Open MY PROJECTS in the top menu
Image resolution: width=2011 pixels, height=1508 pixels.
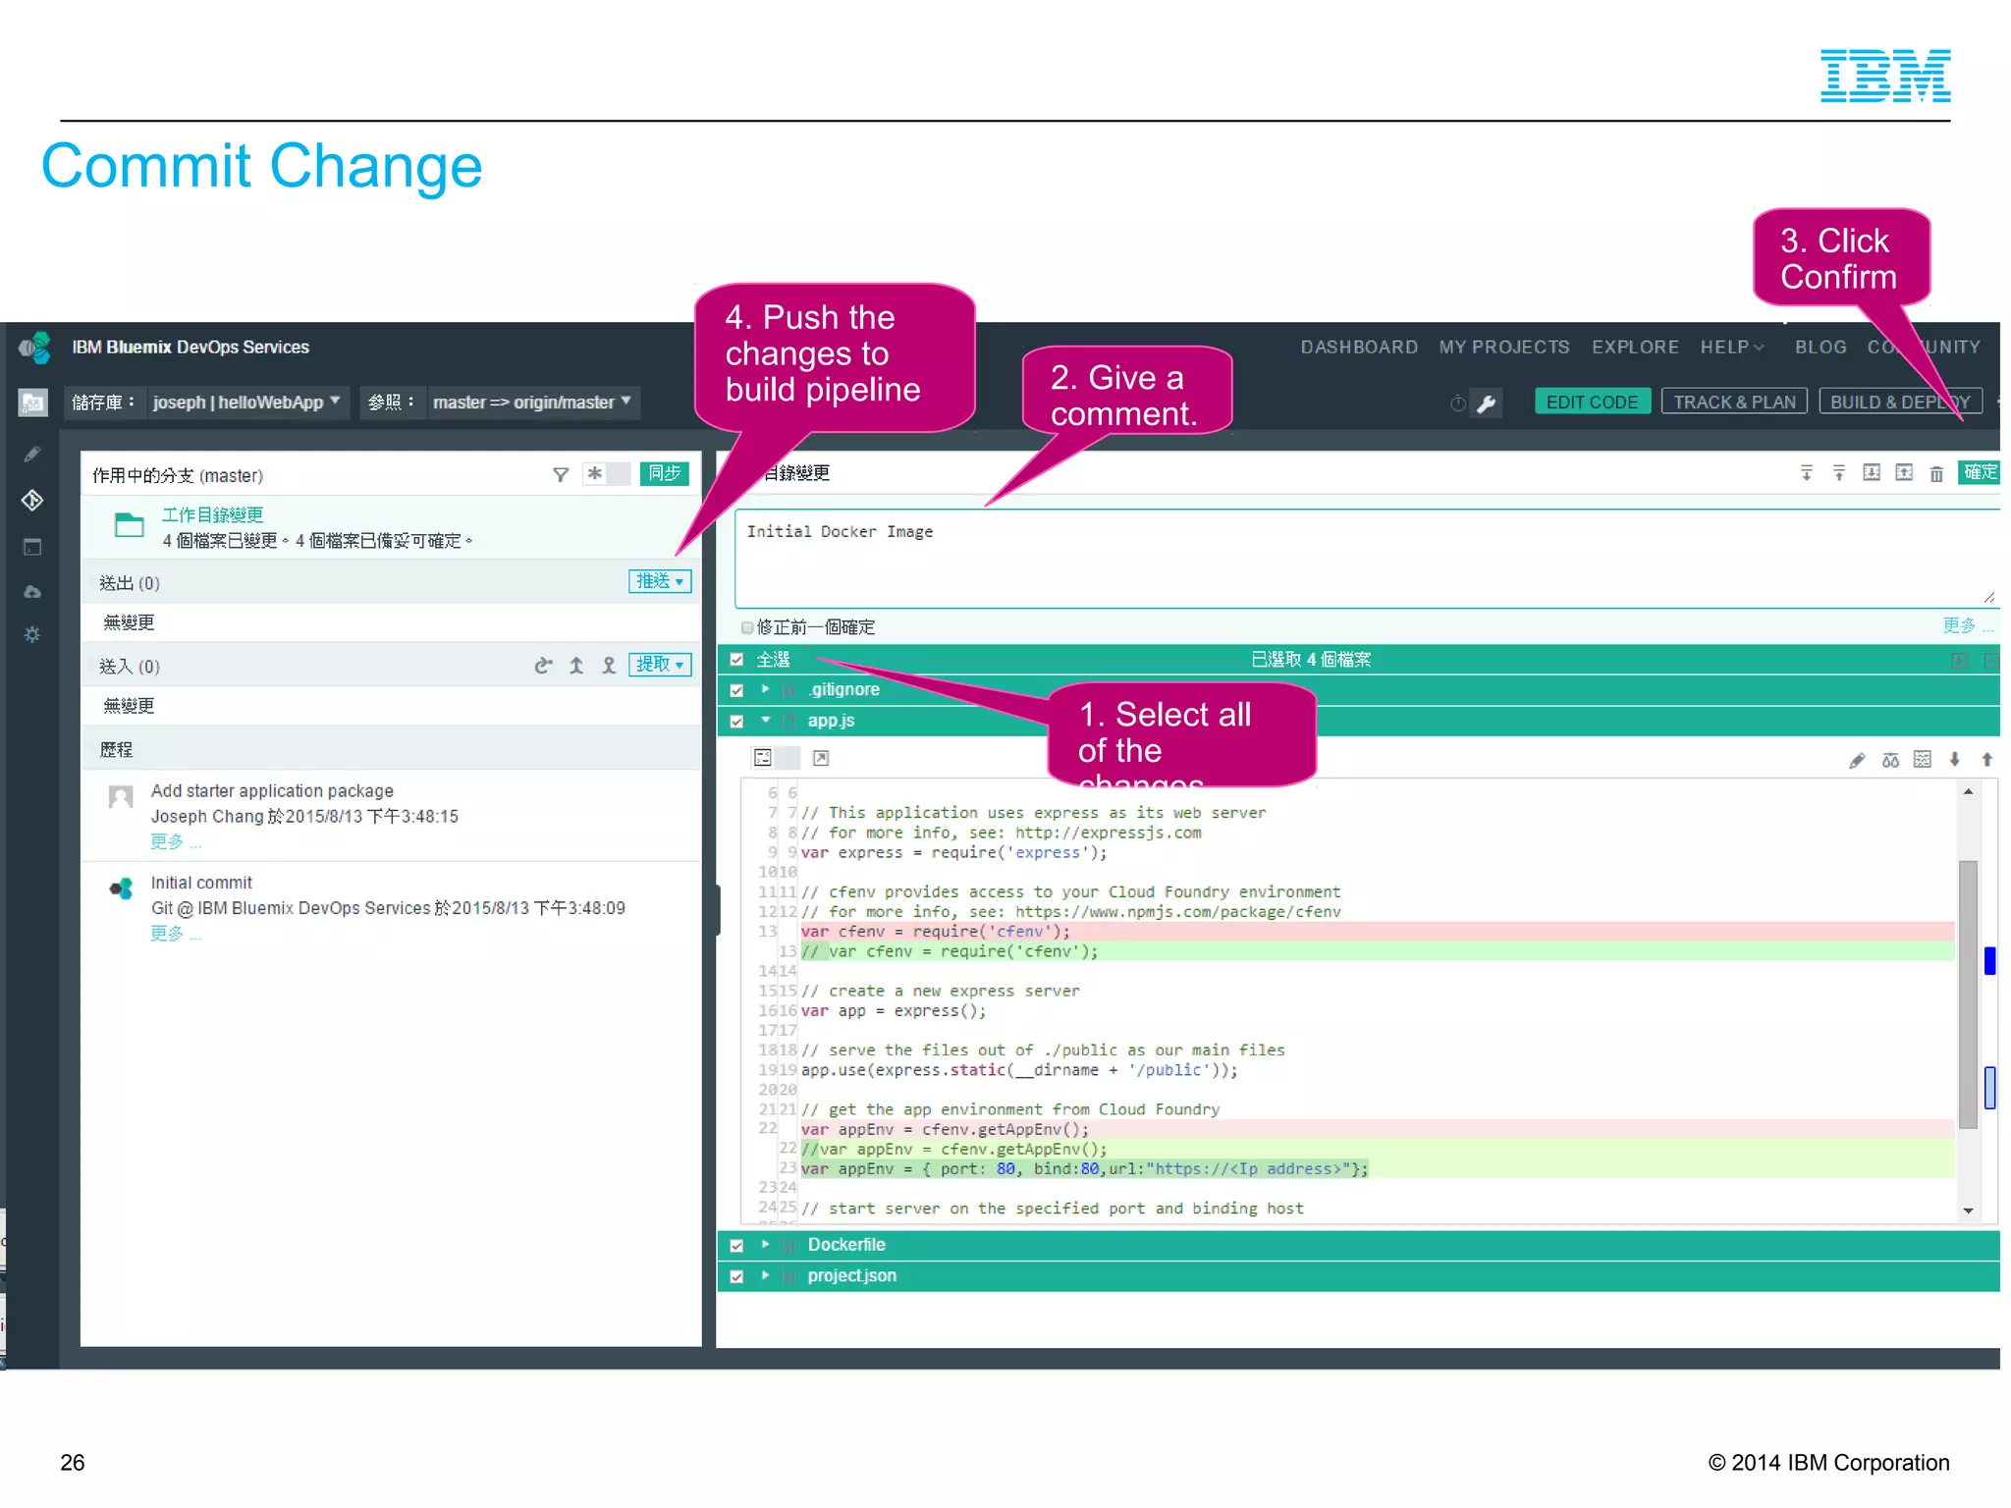pos(1504,348)
